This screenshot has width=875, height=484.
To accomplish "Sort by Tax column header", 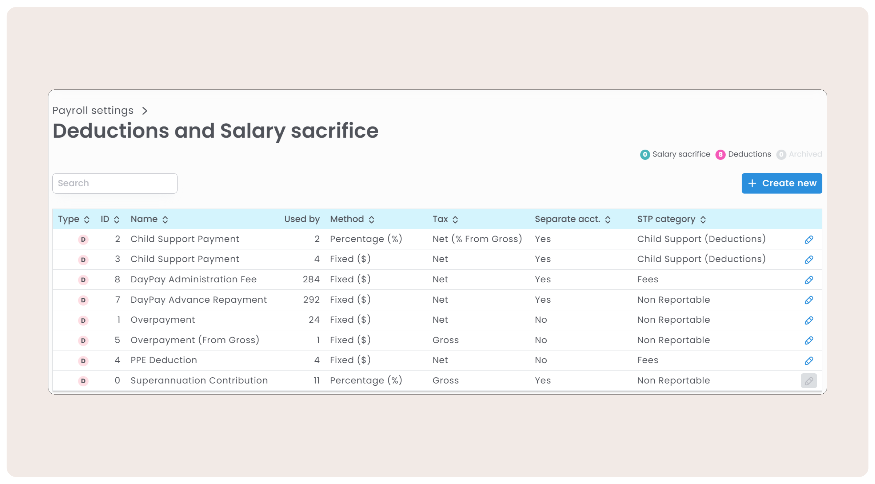I will point(445,219).
